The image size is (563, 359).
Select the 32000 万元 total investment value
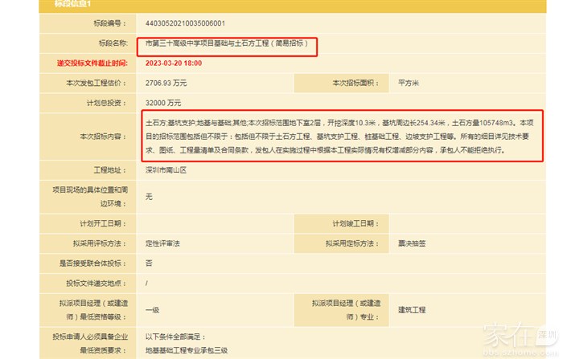[x=163, y=103]
